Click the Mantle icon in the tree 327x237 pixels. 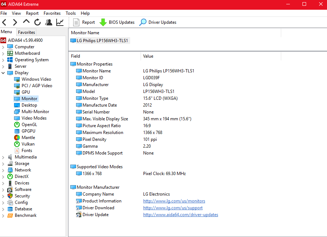(x=17, y=138)
